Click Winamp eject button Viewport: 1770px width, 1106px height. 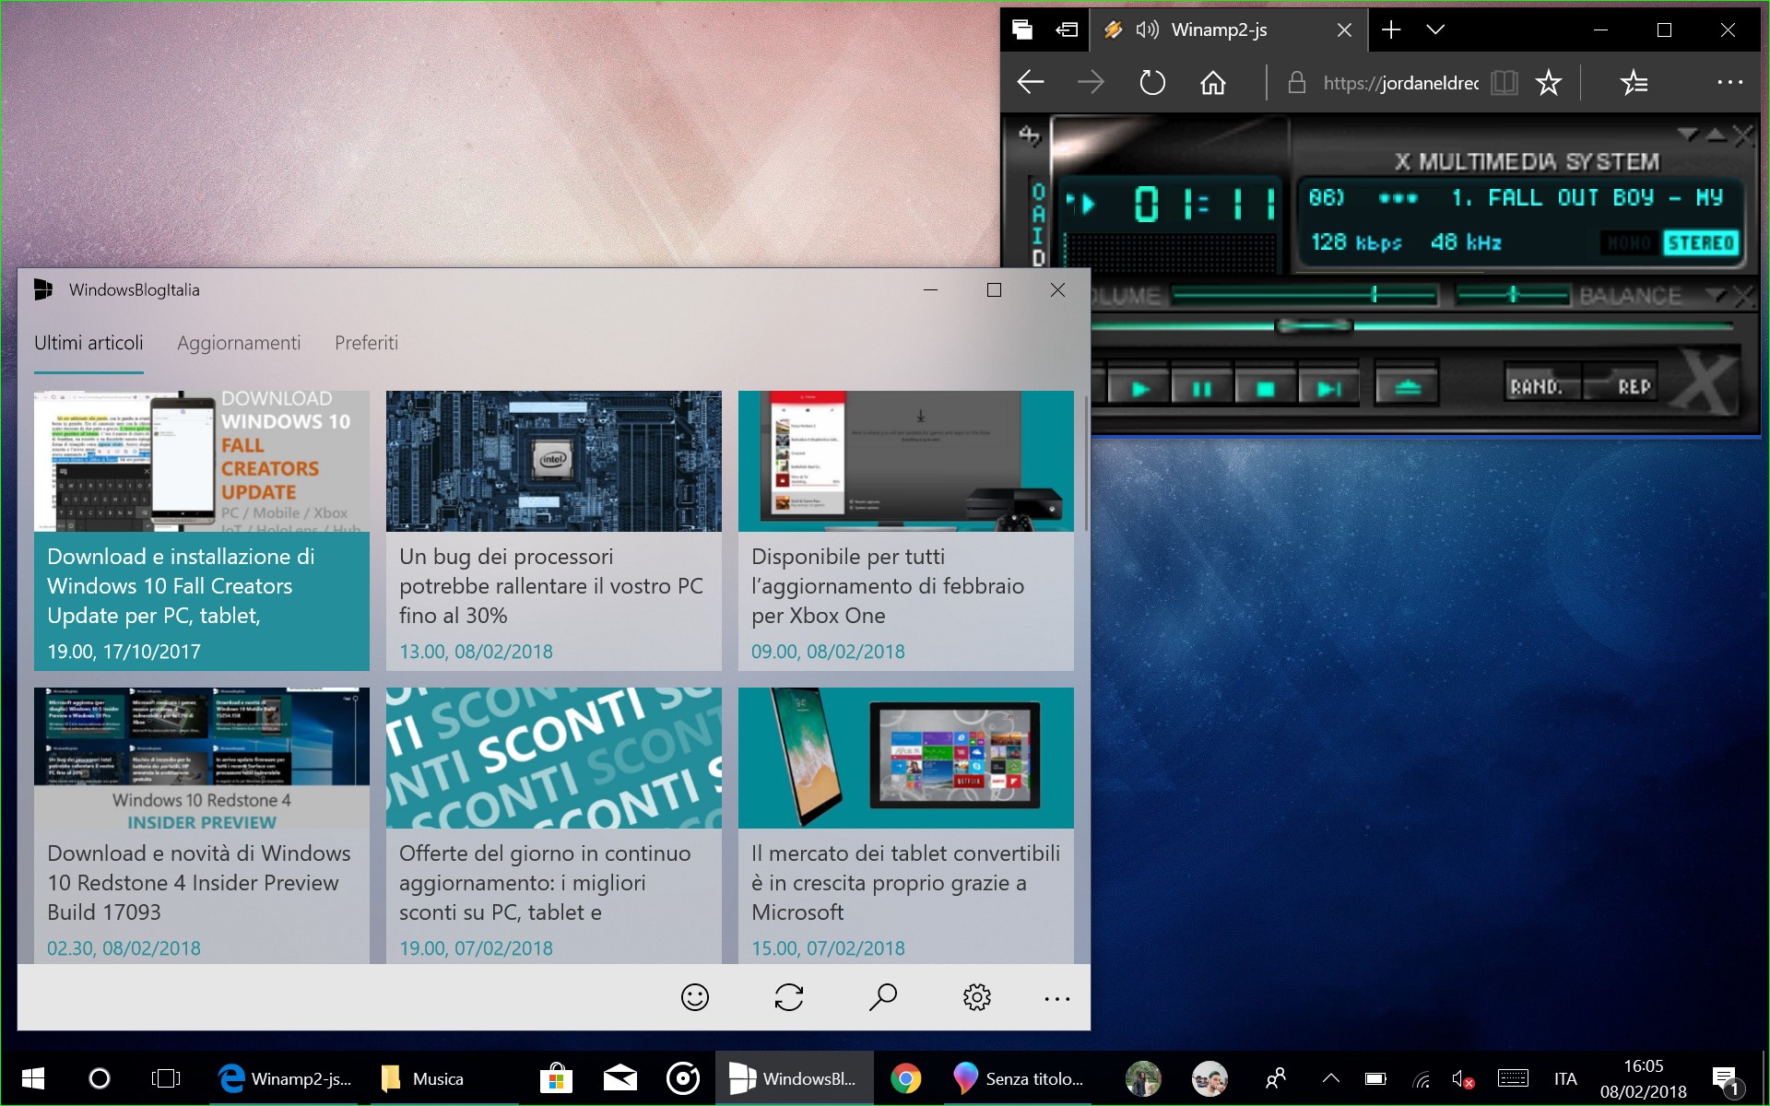(1407, 387)
